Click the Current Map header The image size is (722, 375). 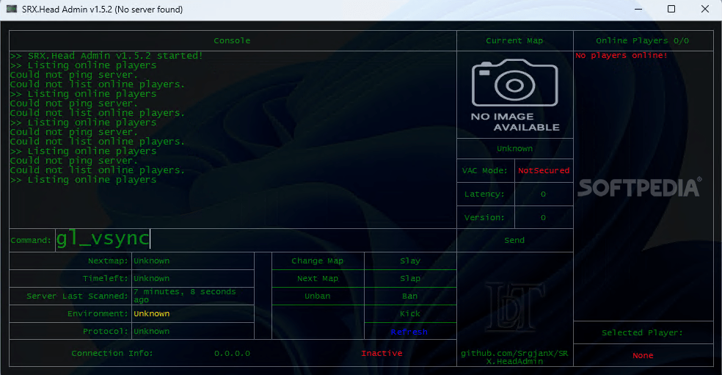pyautogui.click(x=514, y=40)
